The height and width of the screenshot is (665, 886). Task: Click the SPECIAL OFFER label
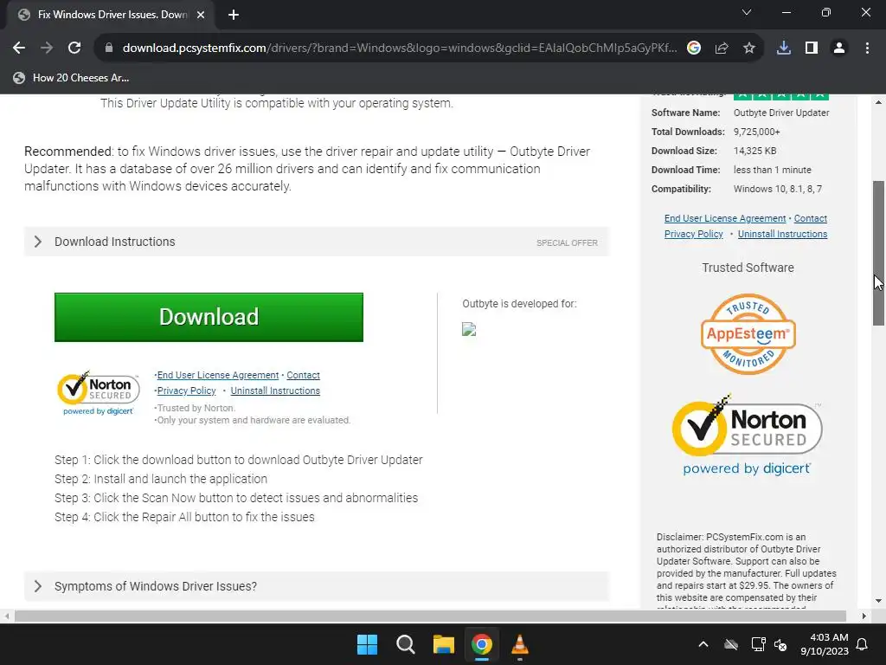coord(567,242)
